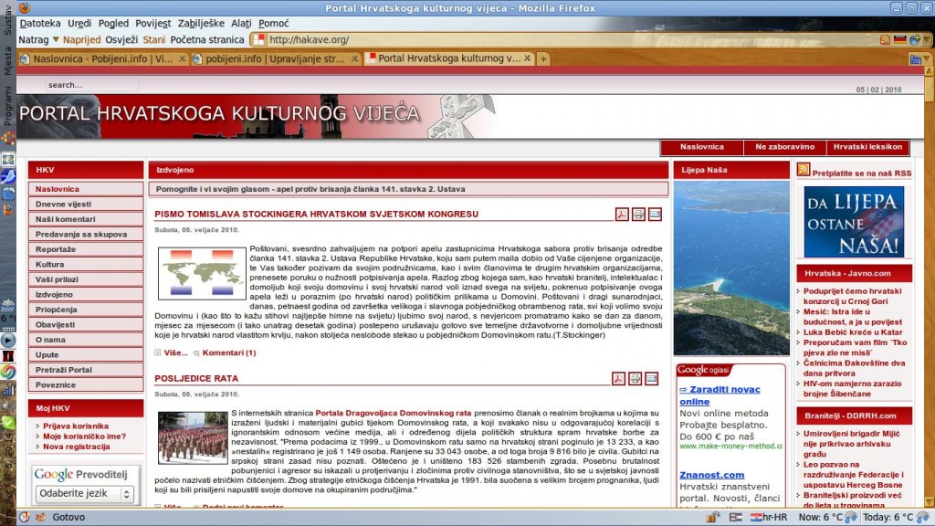Open the Ne zaboravimo top navigation button
Viewport: 935px width, 526px height.
point(784,147)
